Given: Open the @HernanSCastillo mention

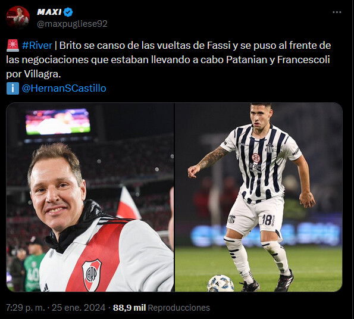Looking at the screenshot, I should (64, 88).
